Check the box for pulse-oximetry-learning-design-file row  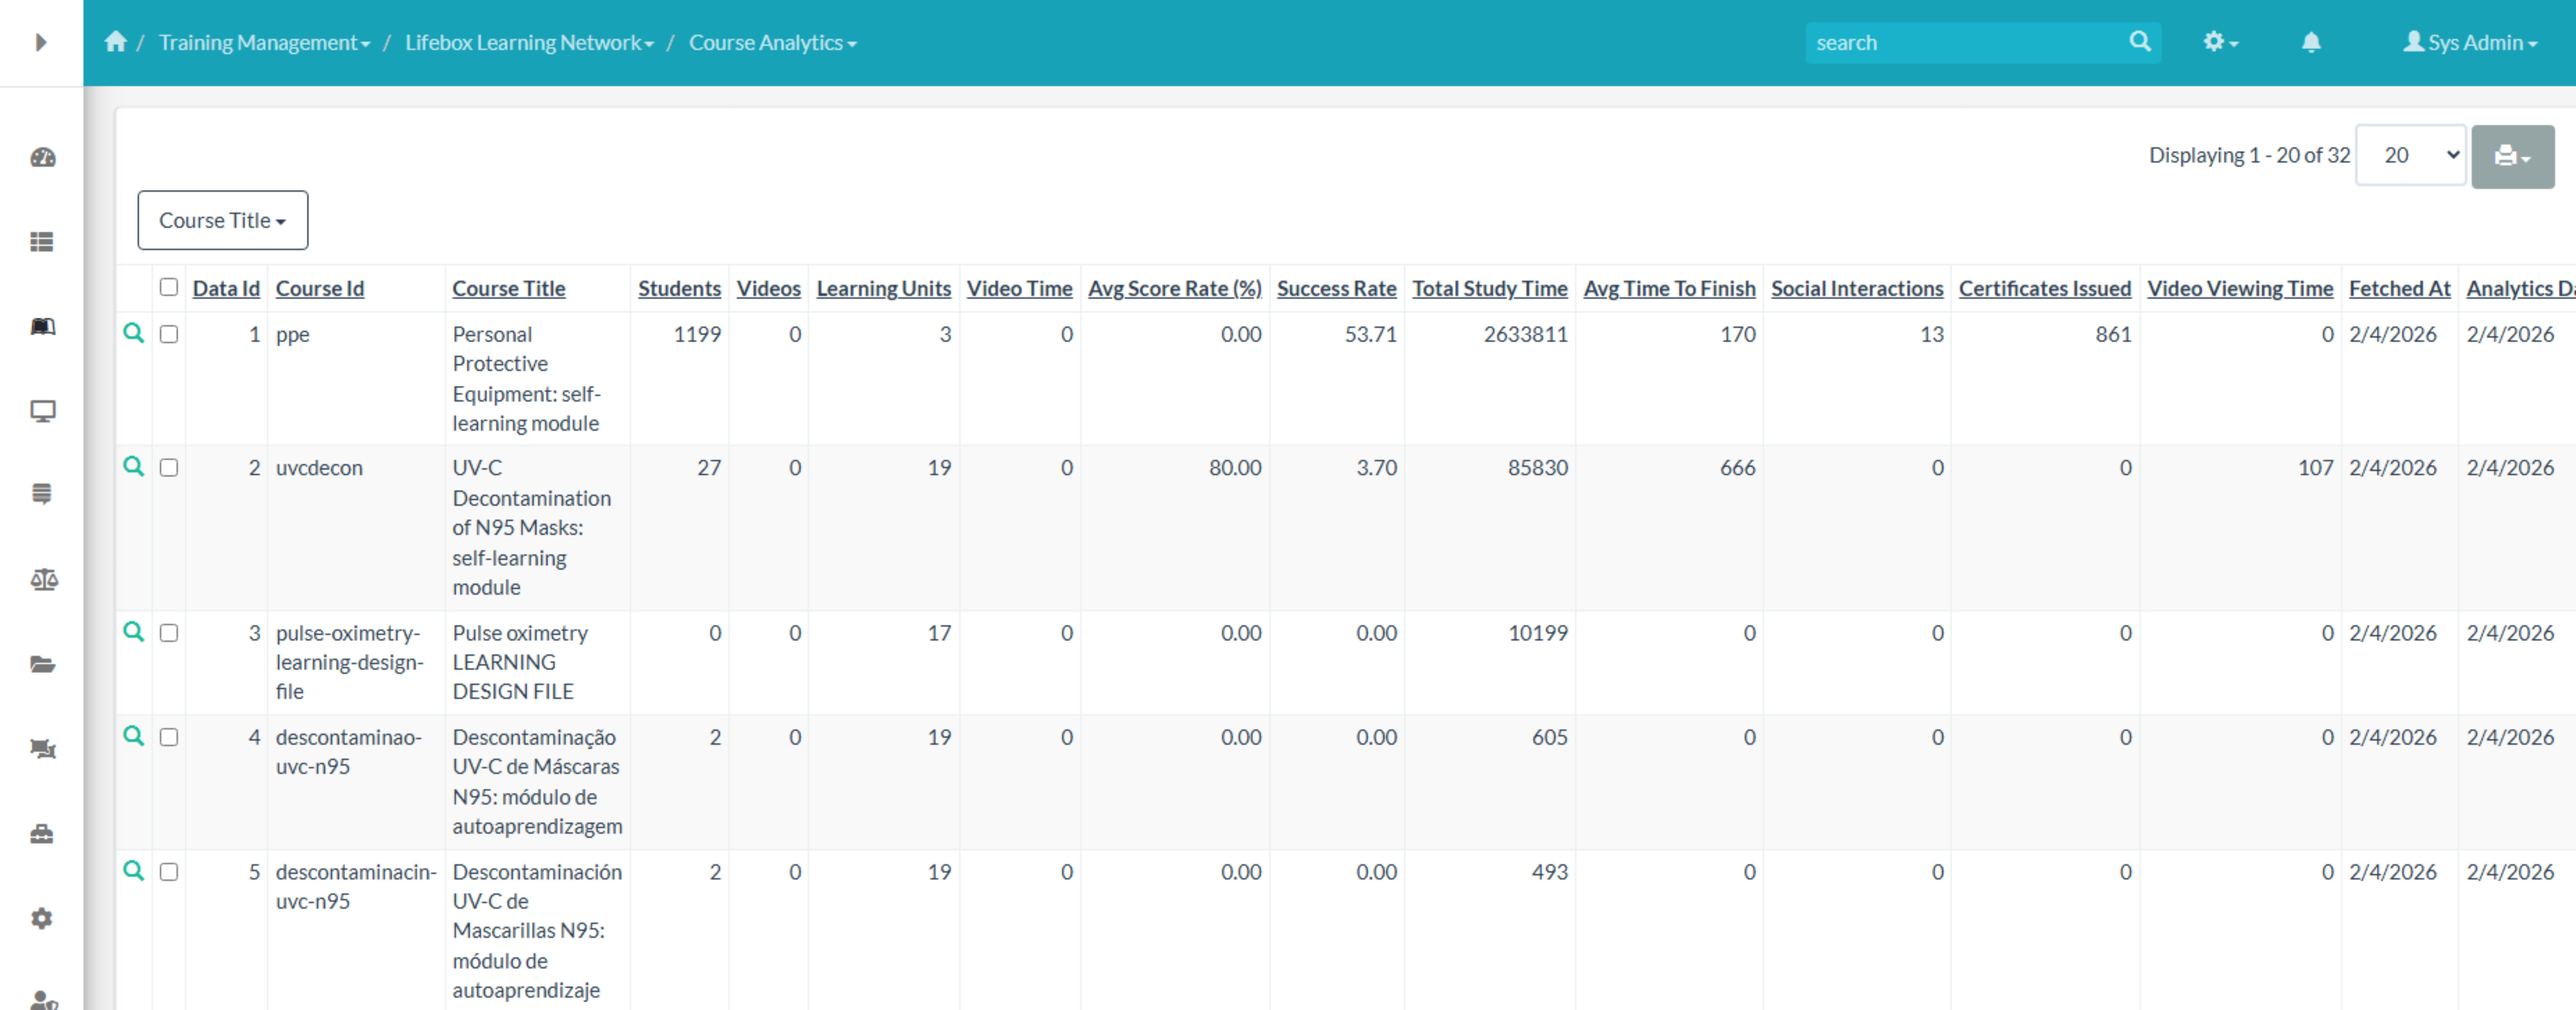[x=169, y=633]
